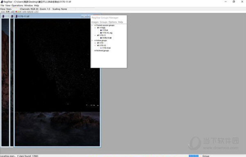Click the RegiStar icon of 1170-11.tif window
Image resolution: width=246 pixels, height=157 pixels.
pos(16,16)
